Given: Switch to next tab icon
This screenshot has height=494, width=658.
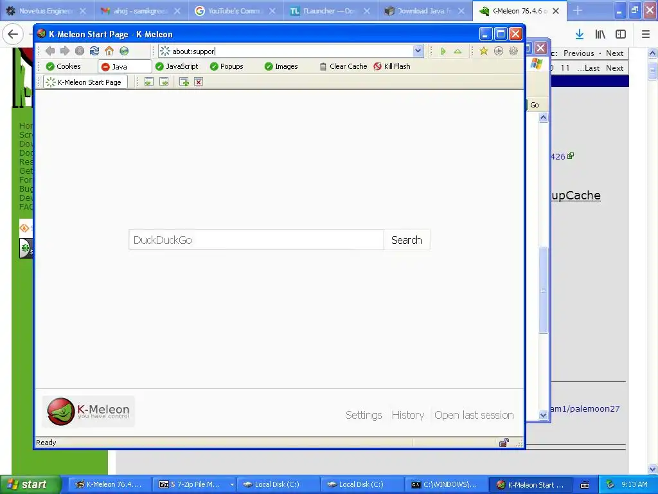Looking at the screenshot, I should [164, 82].
